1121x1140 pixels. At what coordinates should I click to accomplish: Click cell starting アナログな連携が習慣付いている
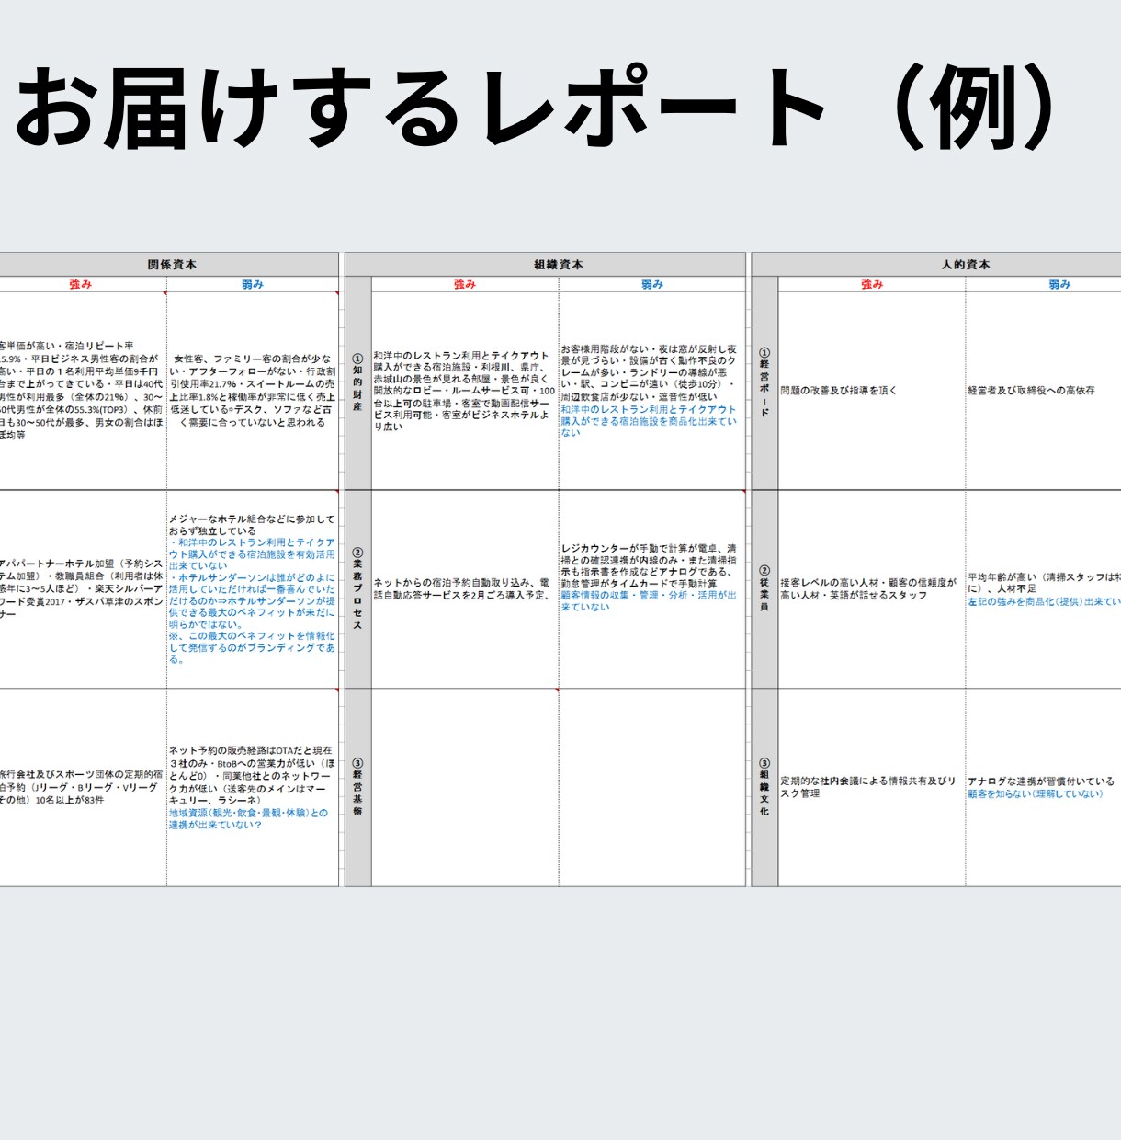click(x=1044, y=788)
